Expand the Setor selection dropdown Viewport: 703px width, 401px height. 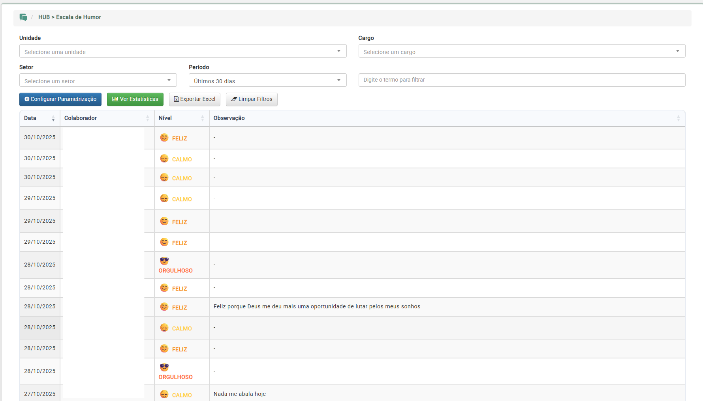pyautogui.click(x=98, y=80)
